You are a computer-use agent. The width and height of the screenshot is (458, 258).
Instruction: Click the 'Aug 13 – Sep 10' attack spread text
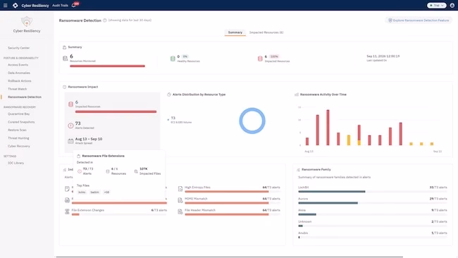pyautogui.click(x=89, y=139)
